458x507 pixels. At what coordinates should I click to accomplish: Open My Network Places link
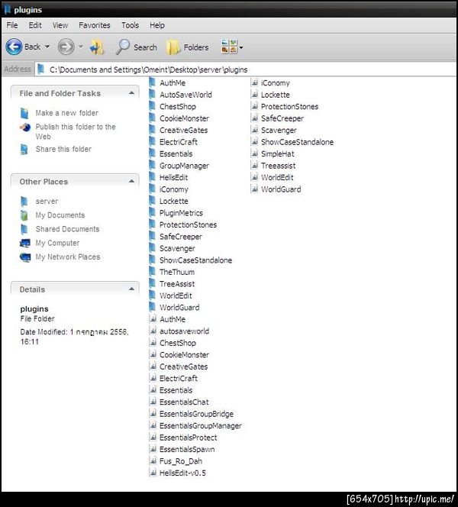67,257
